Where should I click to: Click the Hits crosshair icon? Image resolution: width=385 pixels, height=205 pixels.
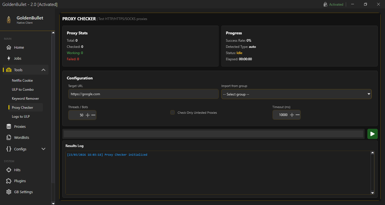9,170
